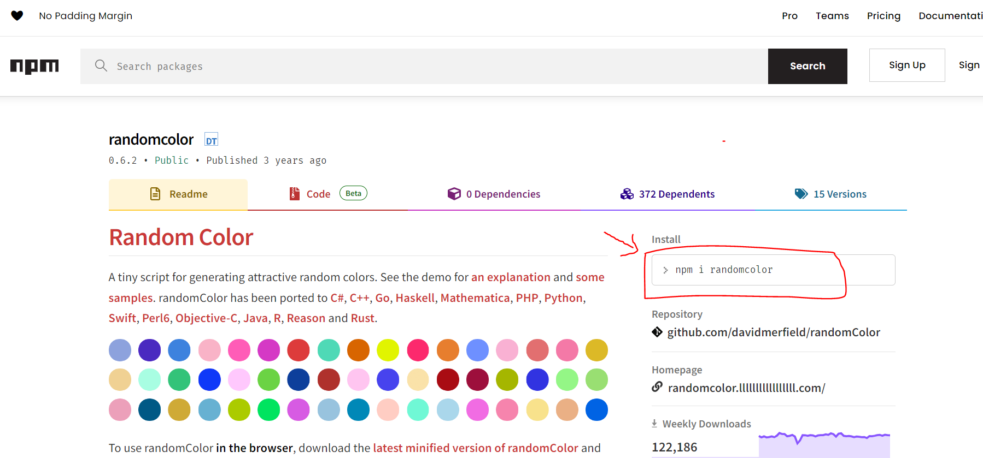Follow the C++ port link

[x=359, y=298]
